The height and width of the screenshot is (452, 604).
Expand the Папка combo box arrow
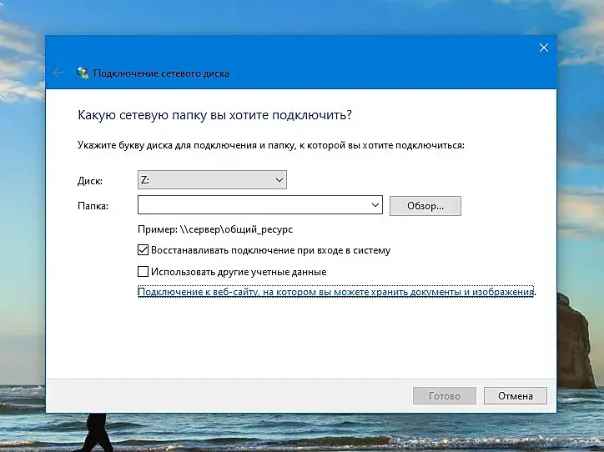coord(375,205)
